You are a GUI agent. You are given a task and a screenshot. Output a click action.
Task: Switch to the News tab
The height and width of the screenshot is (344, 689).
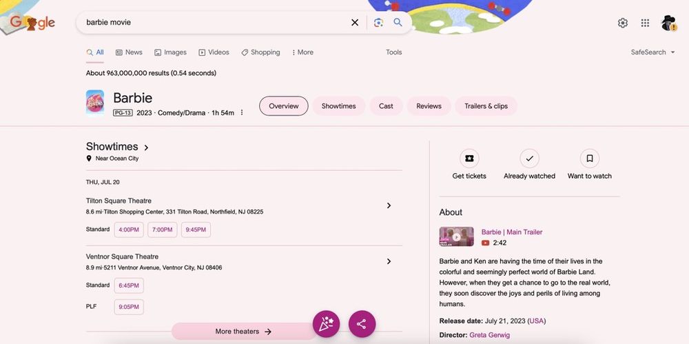pos(130,52)
